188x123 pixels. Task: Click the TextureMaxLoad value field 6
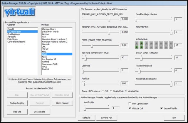click(x=178, y=70)
